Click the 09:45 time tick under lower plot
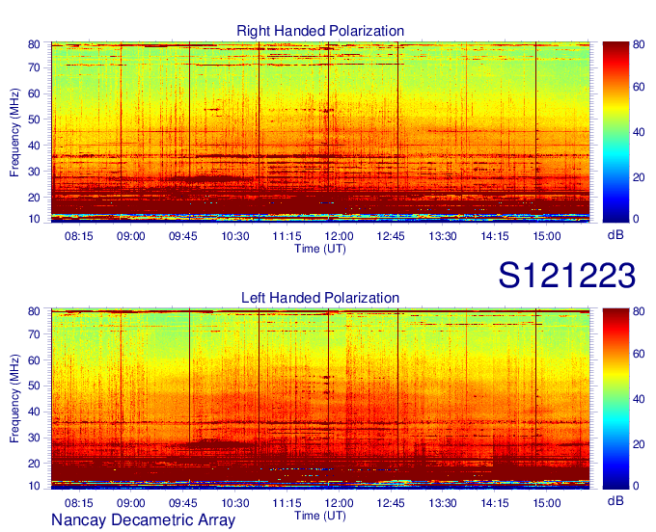656x532 pixels. (183, 503)
